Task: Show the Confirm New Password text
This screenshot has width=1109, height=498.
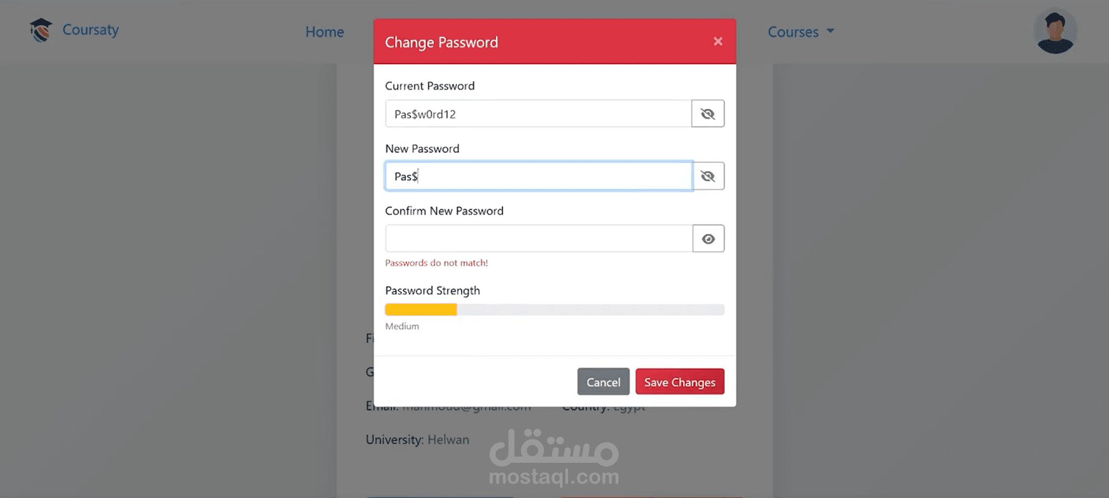Action: [x=709, y=239]
